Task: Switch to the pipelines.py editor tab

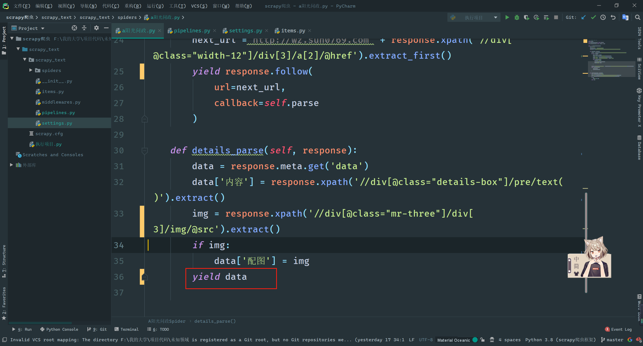Action: point(192,31)
